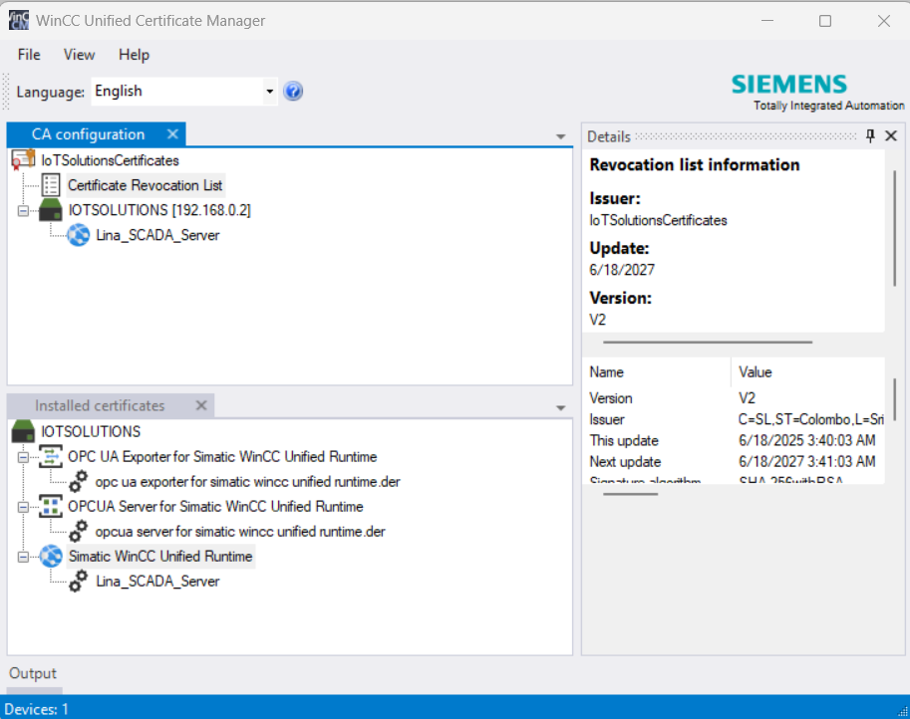Click the blue help question mark icon
The image size is (910, 719).
293,92
